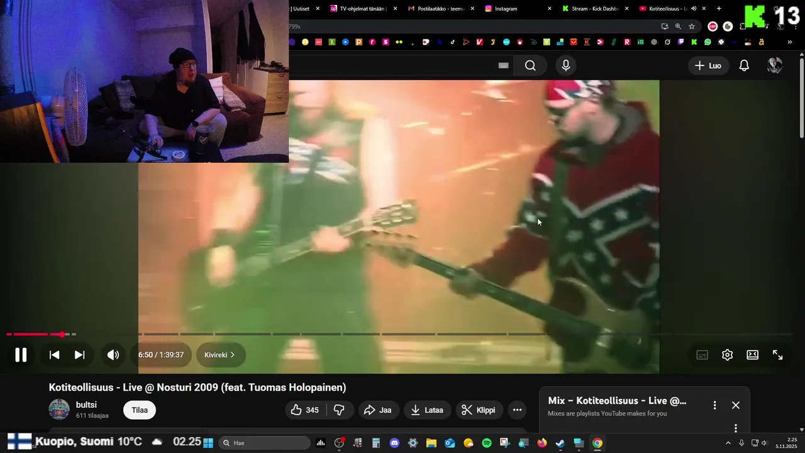Bookmark this page with the star

tap(692, 26)
